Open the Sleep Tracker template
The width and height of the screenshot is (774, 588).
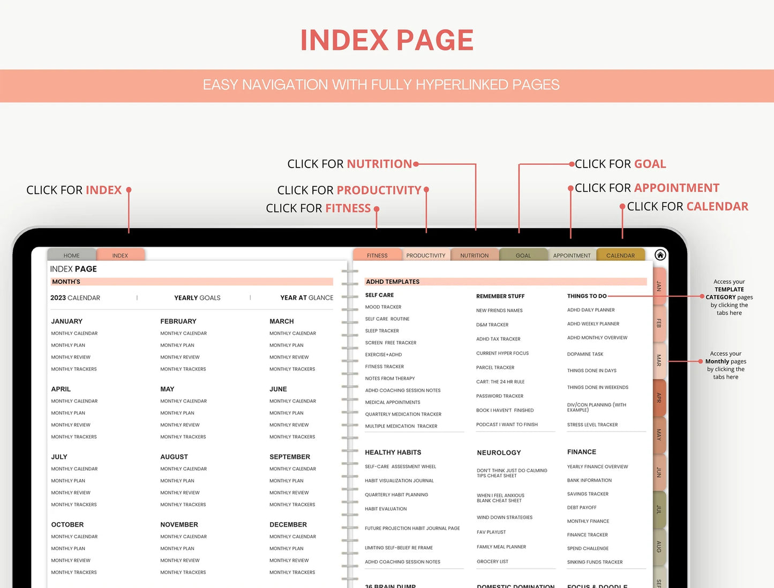pyautogui.click(x=382, y=330)
